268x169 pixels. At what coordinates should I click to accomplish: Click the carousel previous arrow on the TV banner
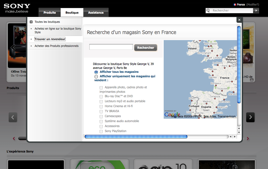click(13, 47)
